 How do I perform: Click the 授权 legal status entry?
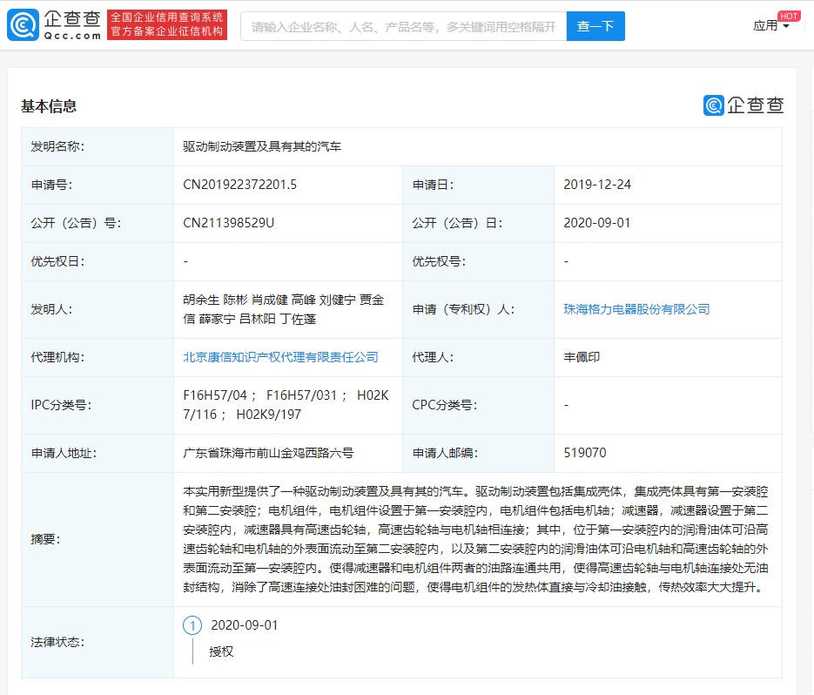click(x=221, y=651)
